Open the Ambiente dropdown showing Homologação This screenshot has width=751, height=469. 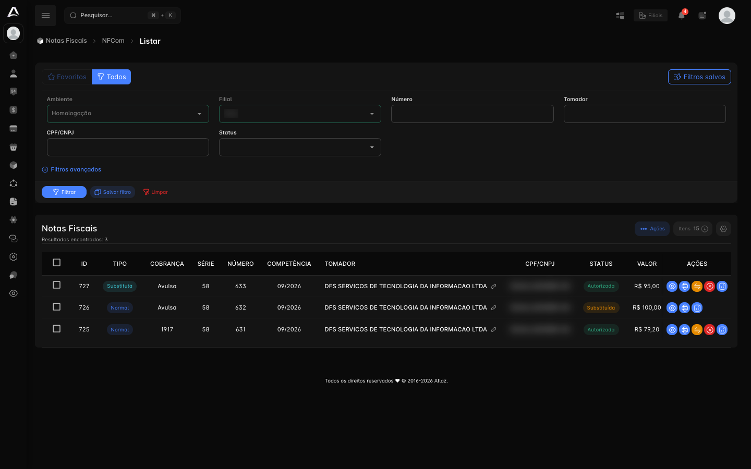128,114
